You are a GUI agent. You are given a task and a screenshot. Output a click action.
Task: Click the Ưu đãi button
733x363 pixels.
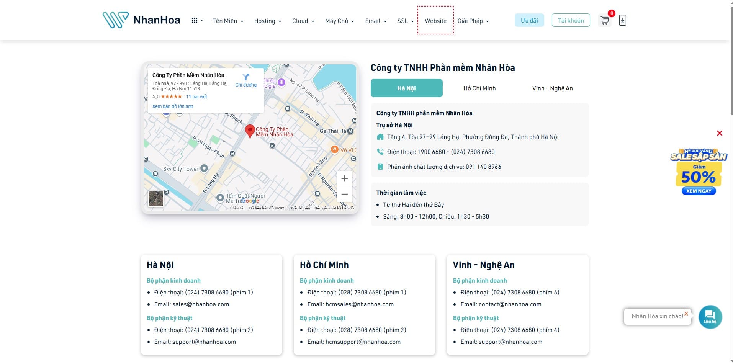pyautogui.click(x=529, y=20)
